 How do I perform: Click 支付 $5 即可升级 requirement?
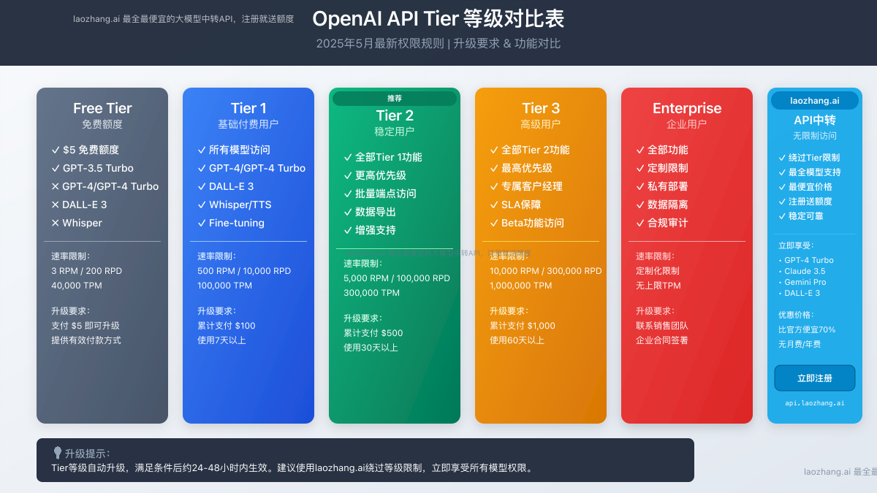pos(86,326)
